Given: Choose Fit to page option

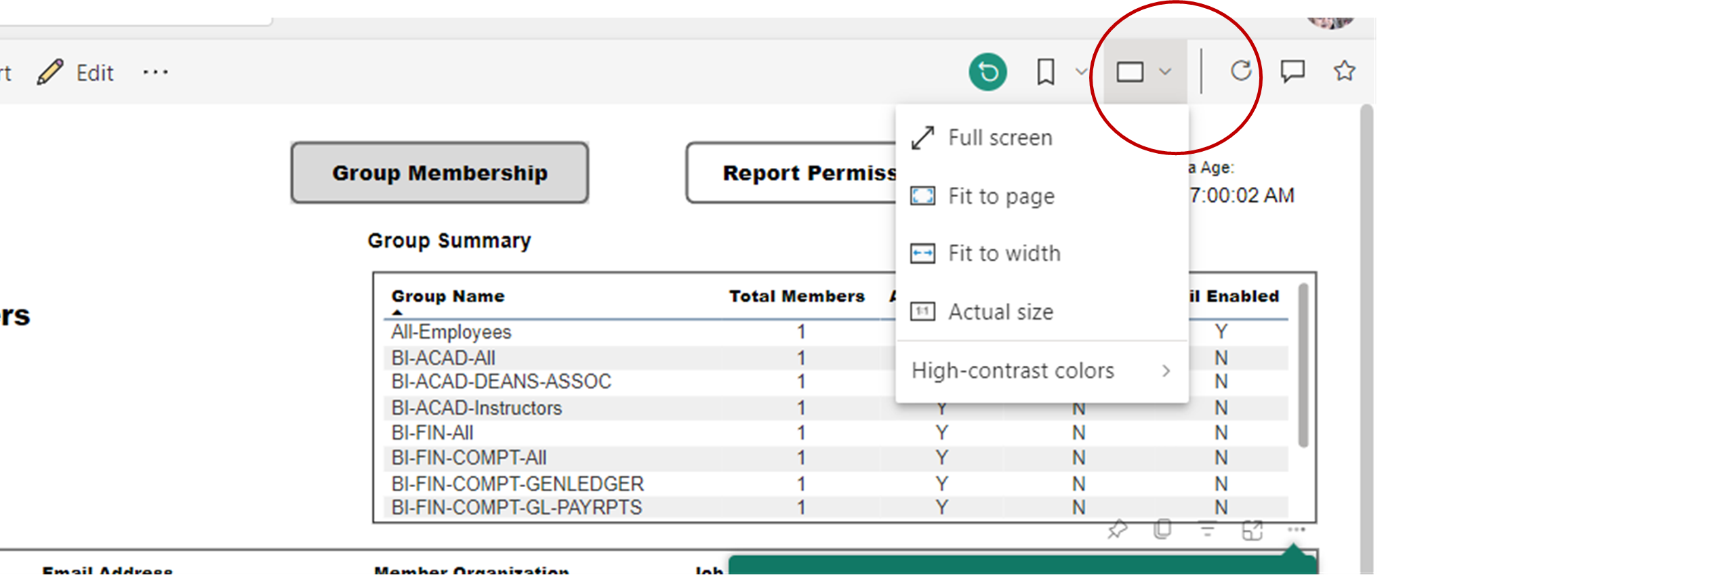Looking at the screenshot, I should [1001, 196].
